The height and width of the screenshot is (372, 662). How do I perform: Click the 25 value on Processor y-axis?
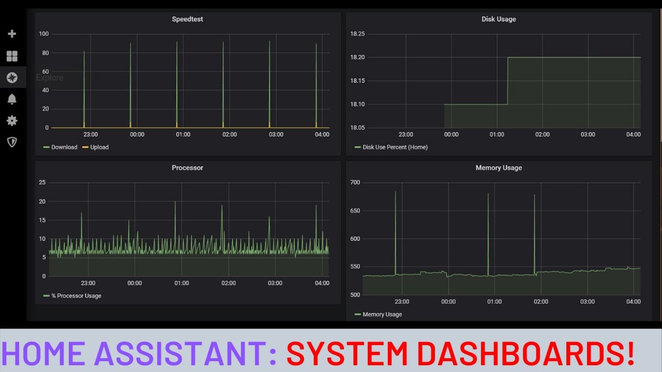pos(42,182)
